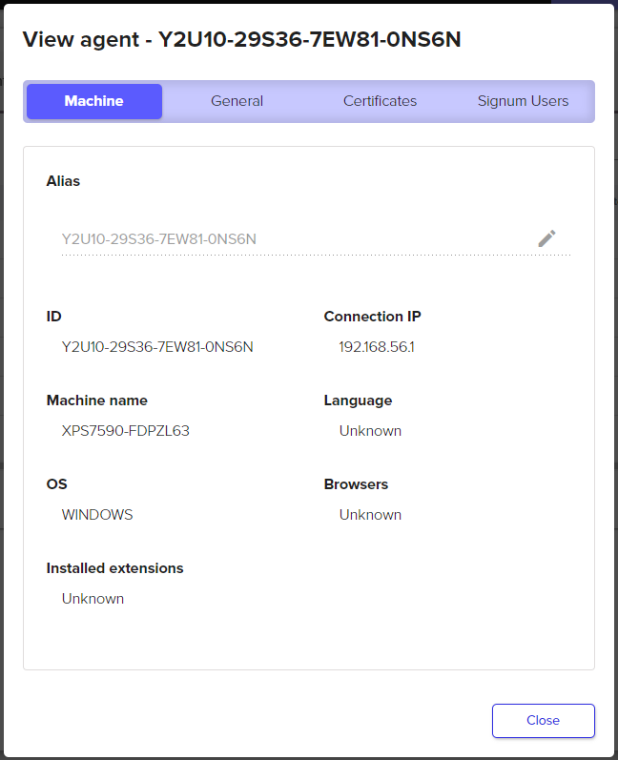Click the ID value Y2U10-29S36-7EW81-0NS6N
This screenshot has height=760, width=618.
pyautogui.click(x=157, y=346)
